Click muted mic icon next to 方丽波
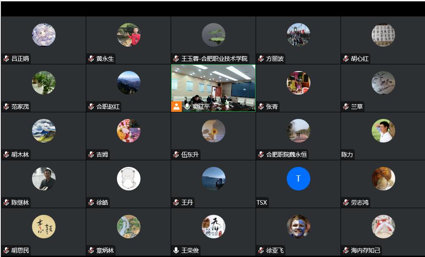This screenshot has width=425, height=257. [x=261, y=59]
